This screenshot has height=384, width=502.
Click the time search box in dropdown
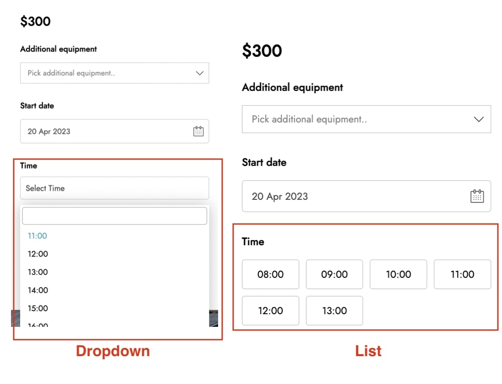pyautogui.click(x=115, y=216)
